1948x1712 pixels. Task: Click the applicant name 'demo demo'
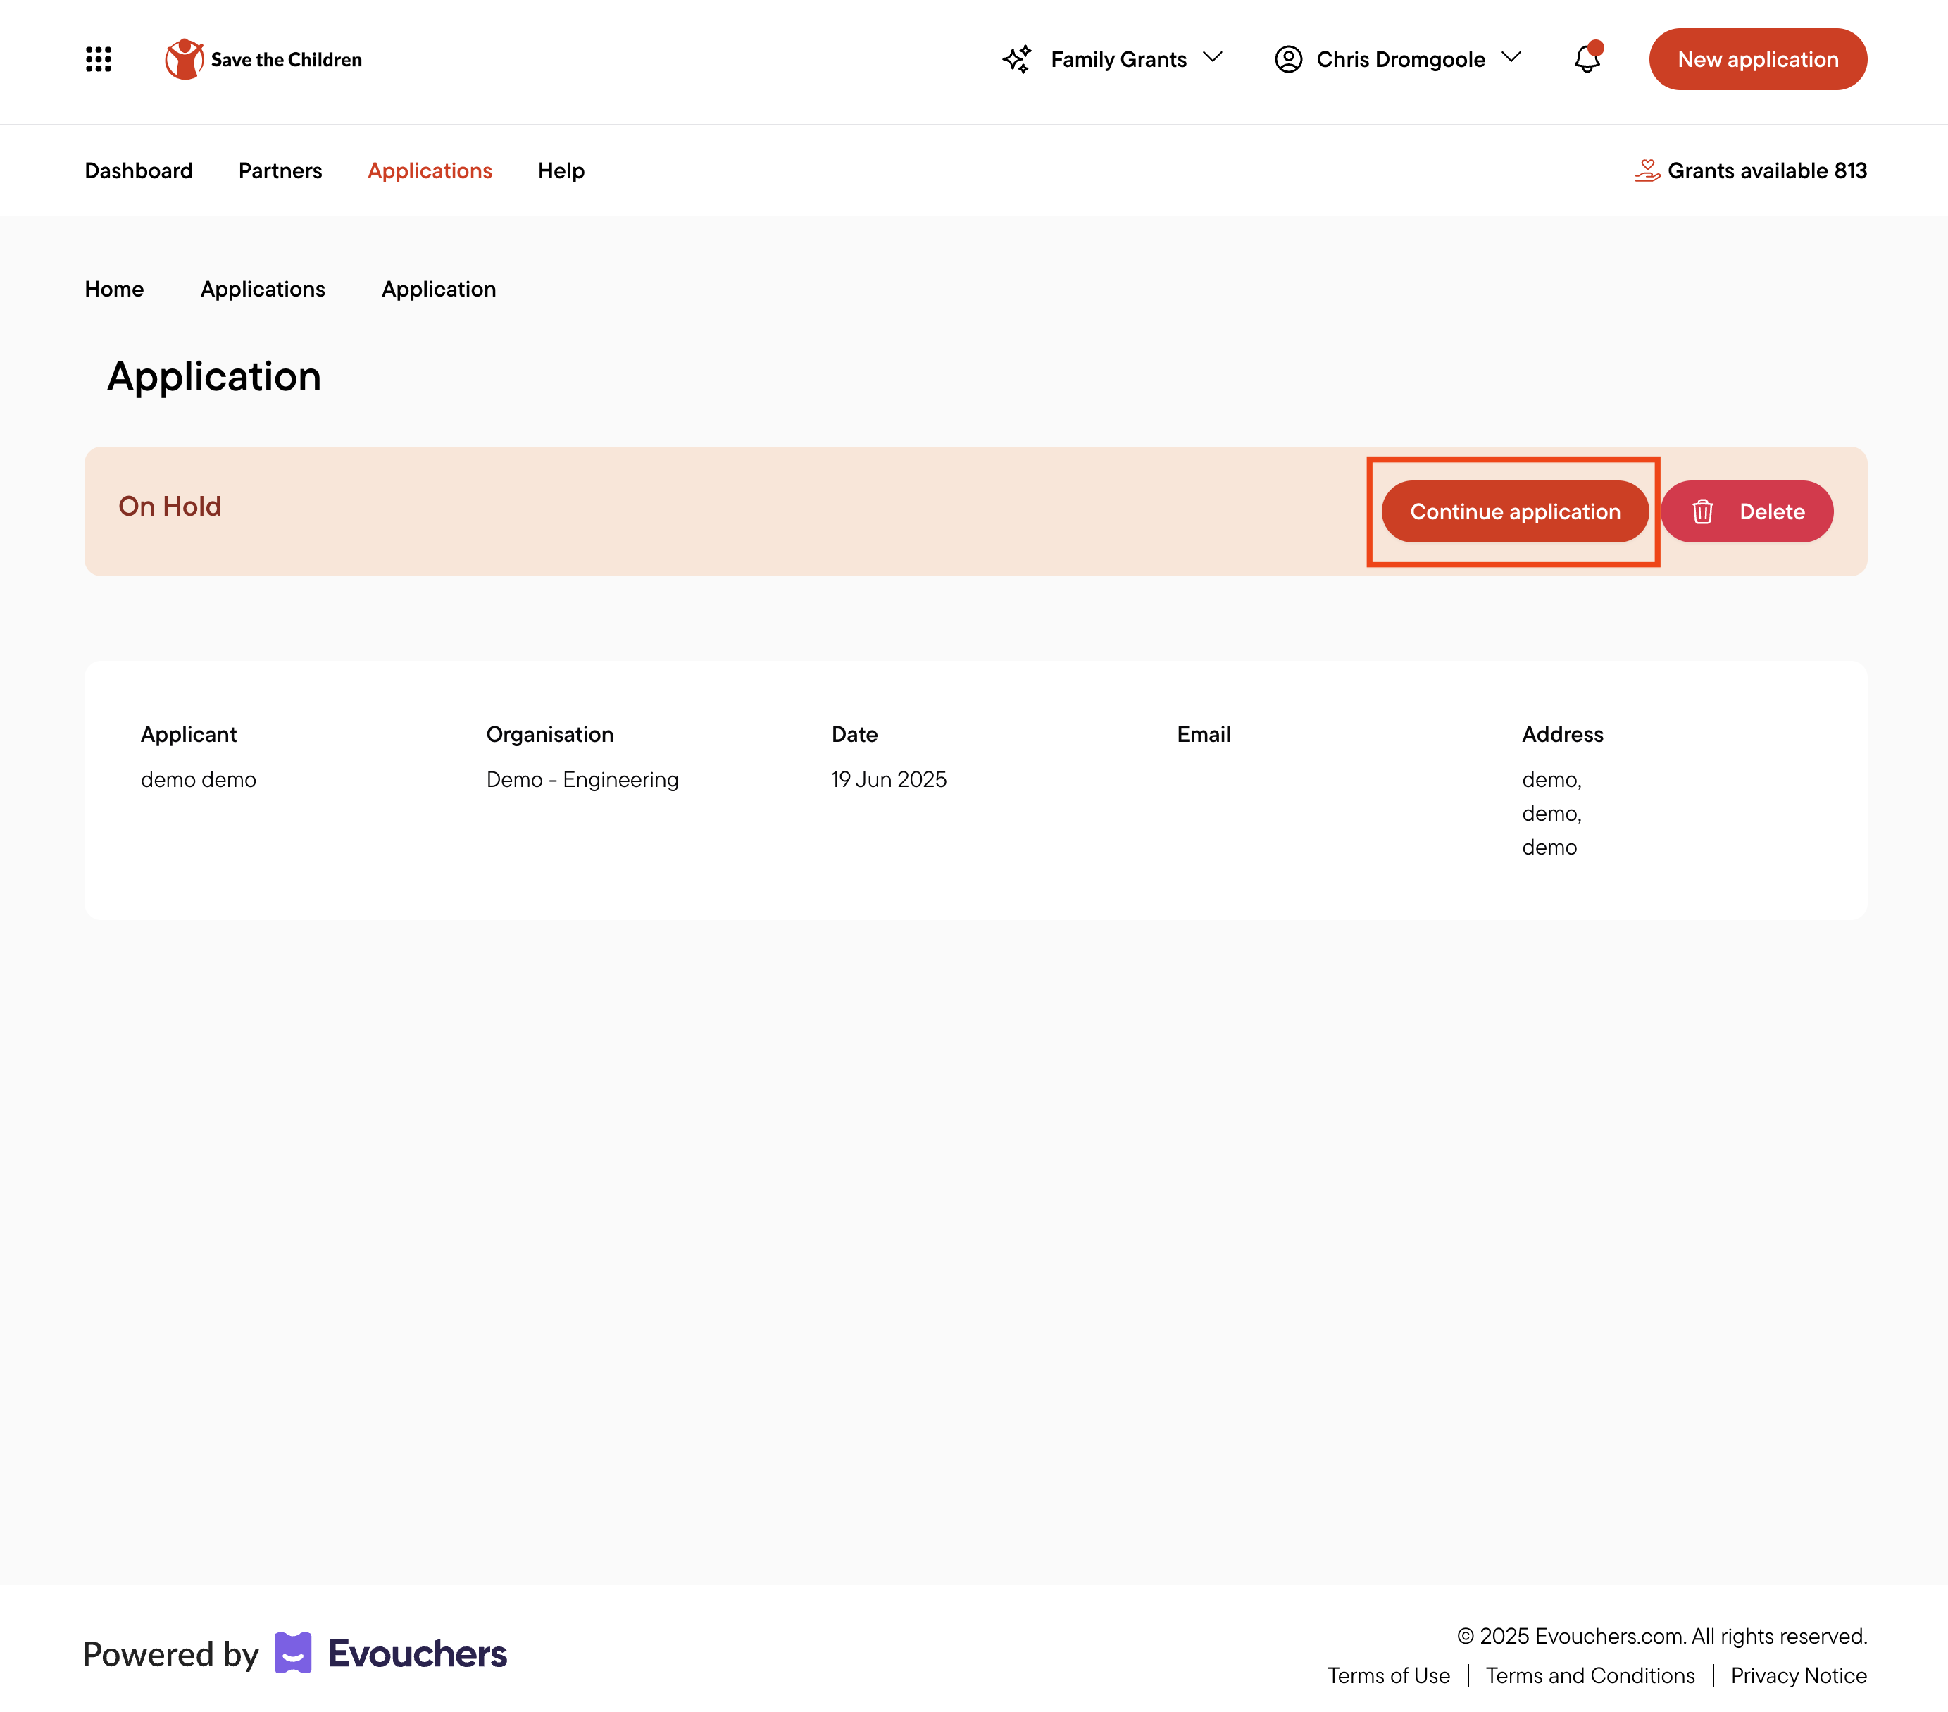[198, 780]
